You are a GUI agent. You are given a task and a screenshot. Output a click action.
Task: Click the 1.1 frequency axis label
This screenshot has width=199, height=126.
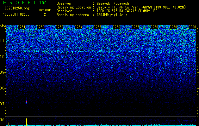coord(2,41)
